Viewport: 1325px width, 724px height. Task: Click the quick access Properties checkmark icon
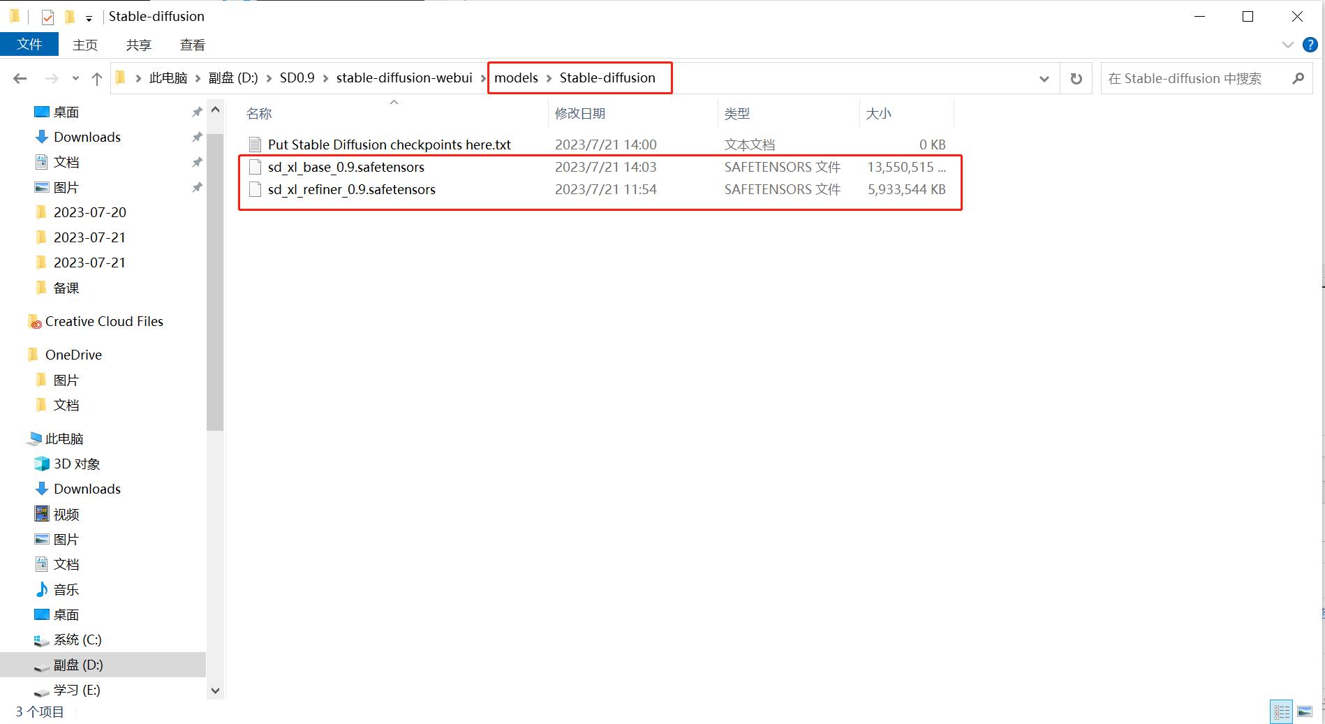click(x=47, y=17)
